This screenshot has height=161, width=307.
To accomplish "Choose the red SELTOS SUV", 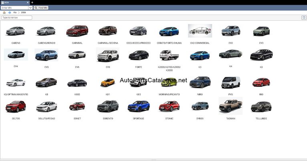I will click(x=16, y=107).
